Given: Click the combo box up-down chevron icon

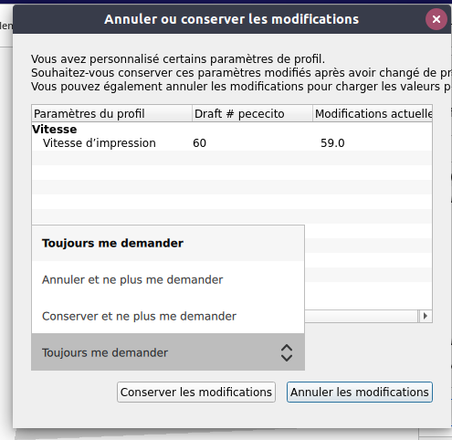Looking at the screenshot, I should point(287,352).
